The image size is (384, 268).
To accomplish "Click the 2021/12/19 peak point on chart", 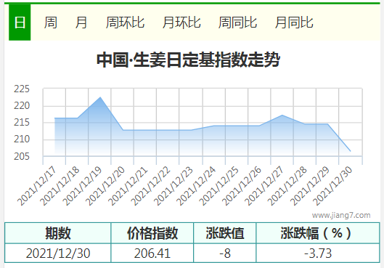I will click(x=100, y=97).
